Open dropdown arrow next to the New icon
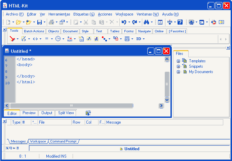 tap(13, 22)
